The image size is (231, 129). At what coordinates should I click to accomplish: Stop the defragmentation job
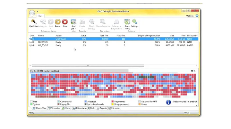tap(65, 22)
